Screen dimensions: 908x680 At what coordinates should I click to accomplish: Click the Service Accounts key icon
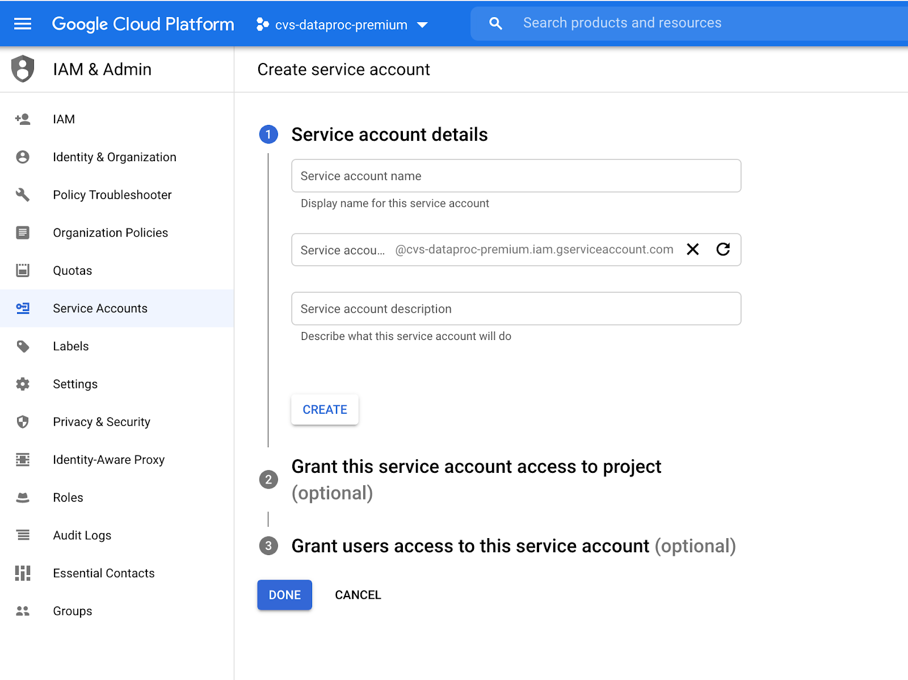[x=23, y=308]
